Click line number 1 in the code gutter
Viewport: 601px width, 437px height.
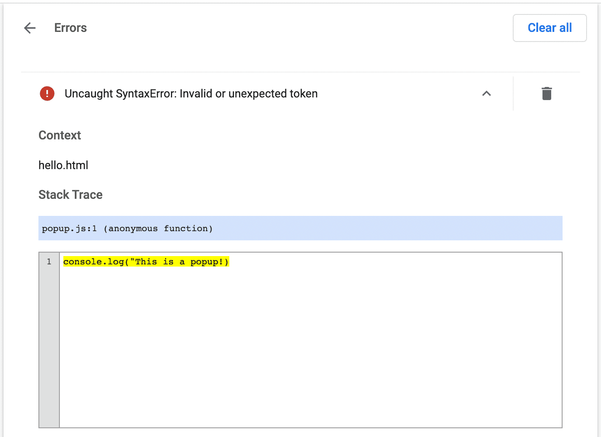[49, 261]
